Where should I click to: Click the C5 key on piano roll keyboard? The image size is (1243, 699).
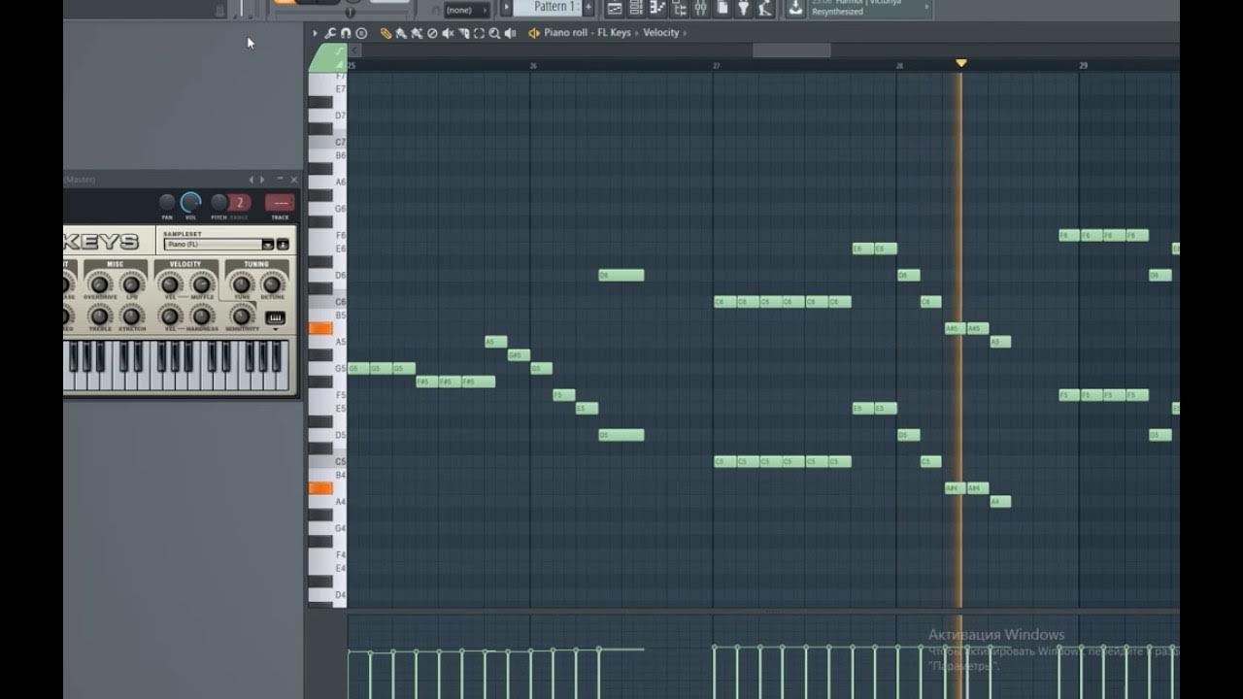click(x=327, y=462)
